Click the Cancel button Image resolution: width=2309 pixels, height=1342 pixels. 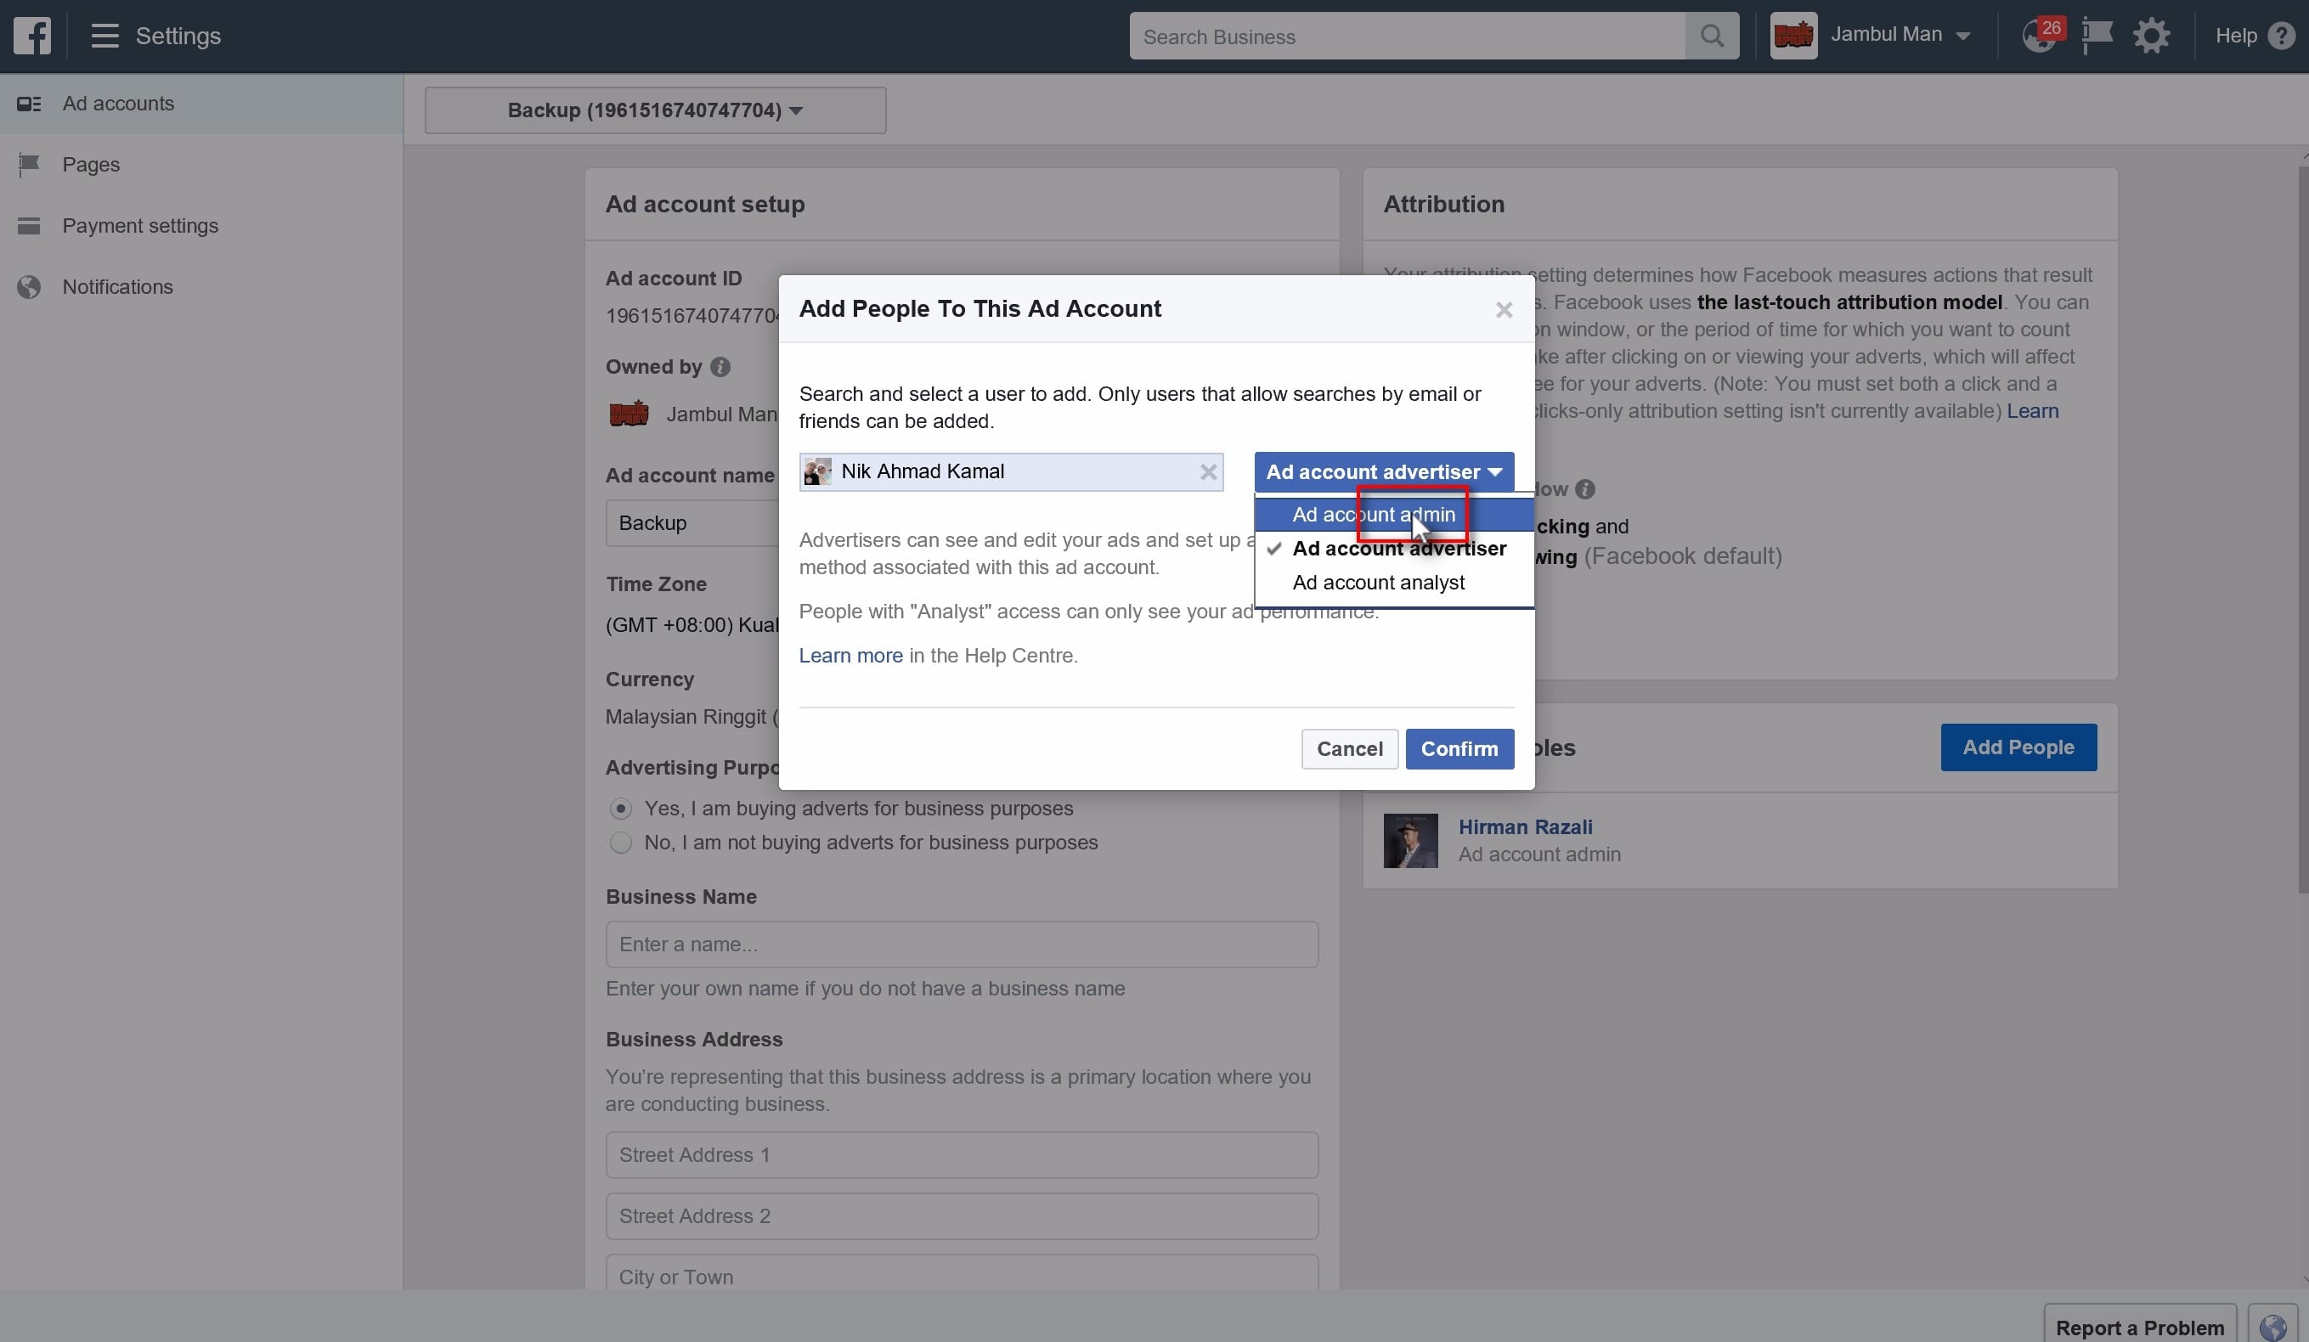(1349, 749)
